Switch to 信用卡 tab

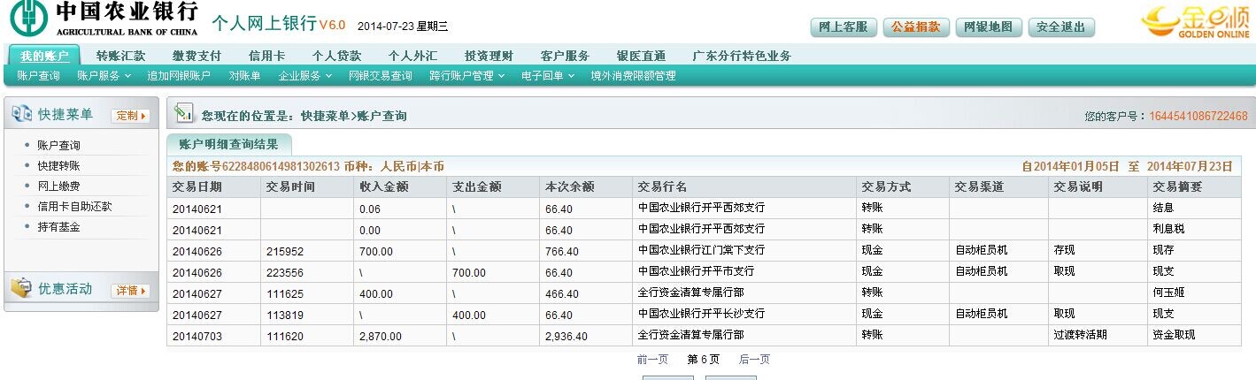coord(266,56)
